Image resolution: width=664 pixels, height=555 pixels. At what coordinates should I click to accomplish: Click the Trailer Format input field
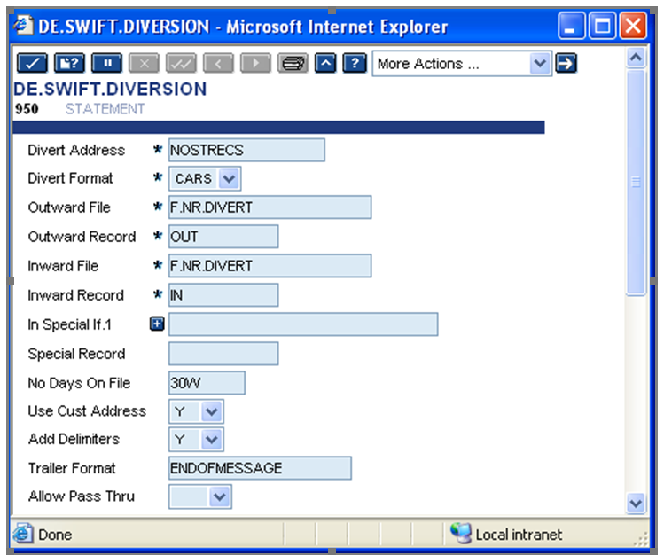(260, 468)
